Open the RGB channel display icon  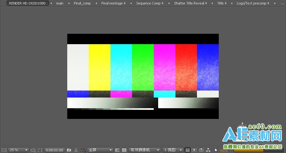(x=83, y=150)
